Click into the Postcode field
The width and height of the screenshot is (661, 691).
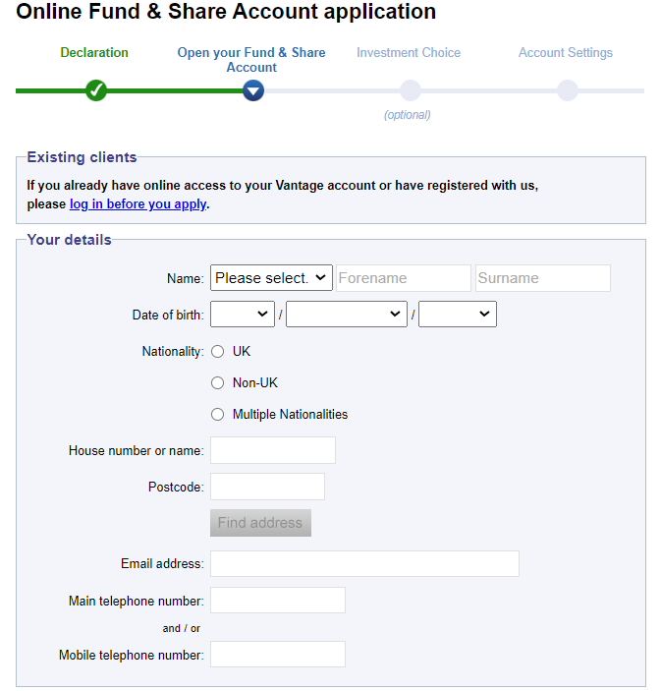tap(267, 487)
